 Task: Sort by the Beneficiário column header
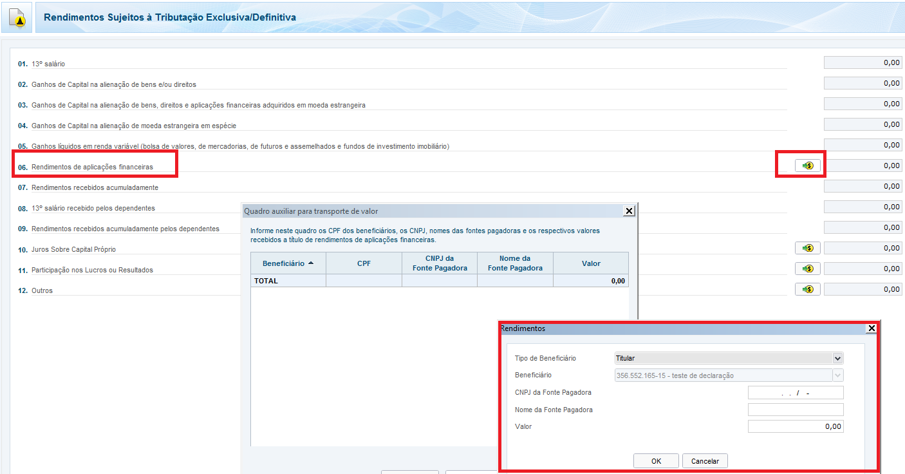pyautogui.click(x=288, y=263)
